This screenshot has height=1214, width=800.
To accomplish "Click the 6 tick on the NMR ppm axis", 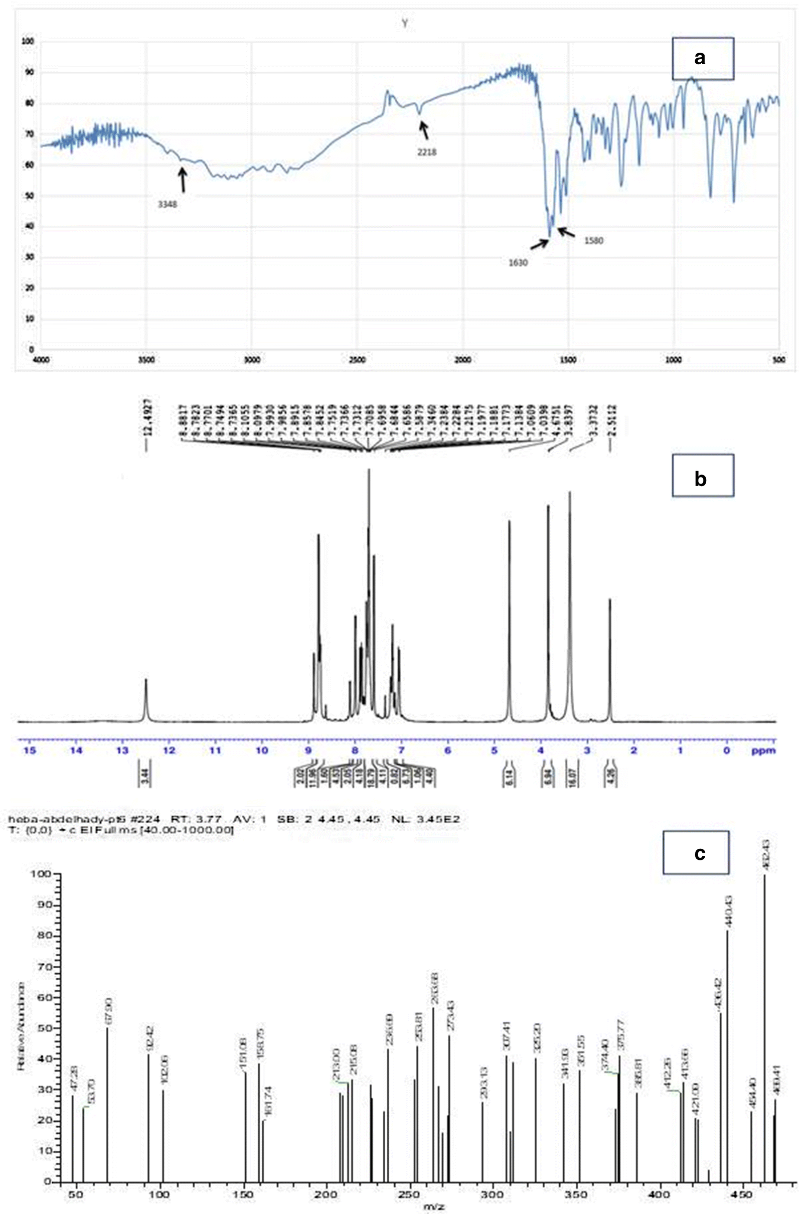I will pos(448,750).
